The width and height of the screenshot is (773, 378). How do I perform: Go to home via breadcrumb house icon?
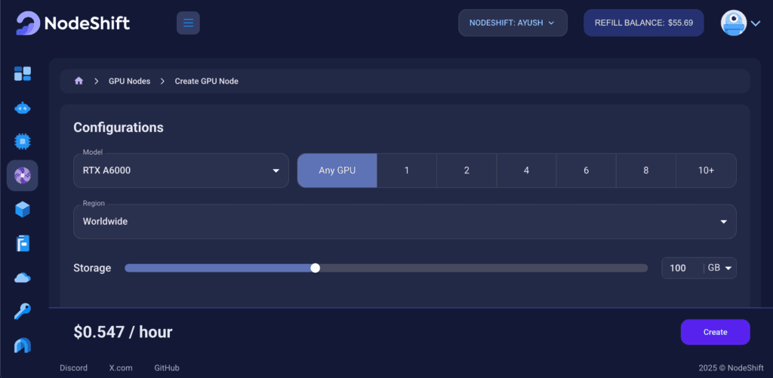pos(79,81)
